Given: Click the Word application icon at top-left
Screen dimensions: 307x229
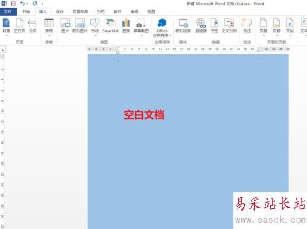Looking at the screenshot, I should tap(4, 3).
